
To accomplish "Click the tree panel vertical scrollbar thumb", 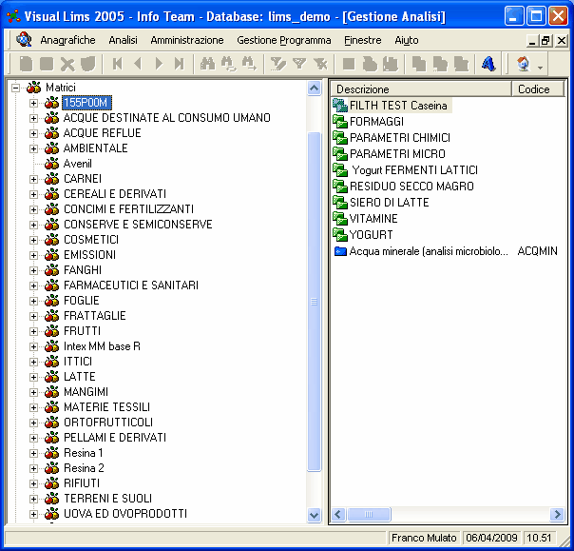I will [315, 302].
